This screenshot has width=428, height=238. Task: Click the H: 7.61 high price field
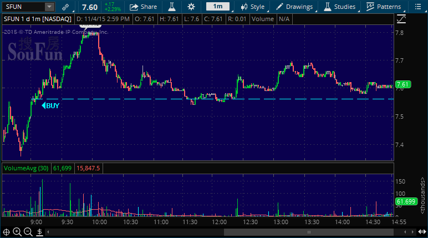169,19
